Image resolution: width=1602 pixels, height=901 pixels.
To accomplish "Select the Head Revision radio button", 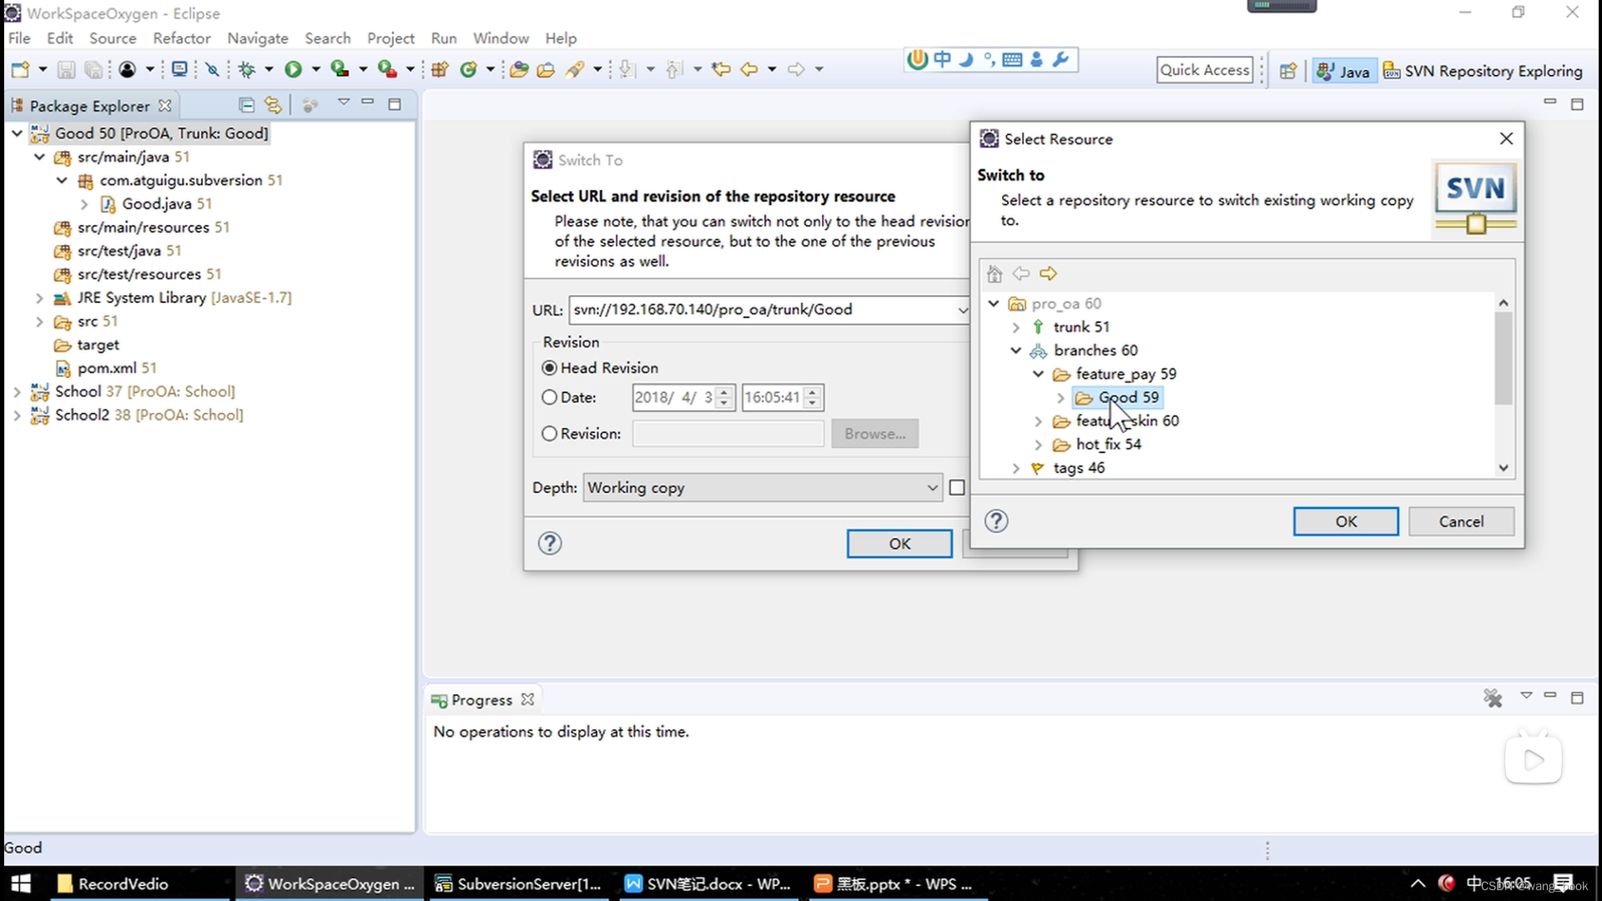I will pyautogui.click(x=548, y=367).
